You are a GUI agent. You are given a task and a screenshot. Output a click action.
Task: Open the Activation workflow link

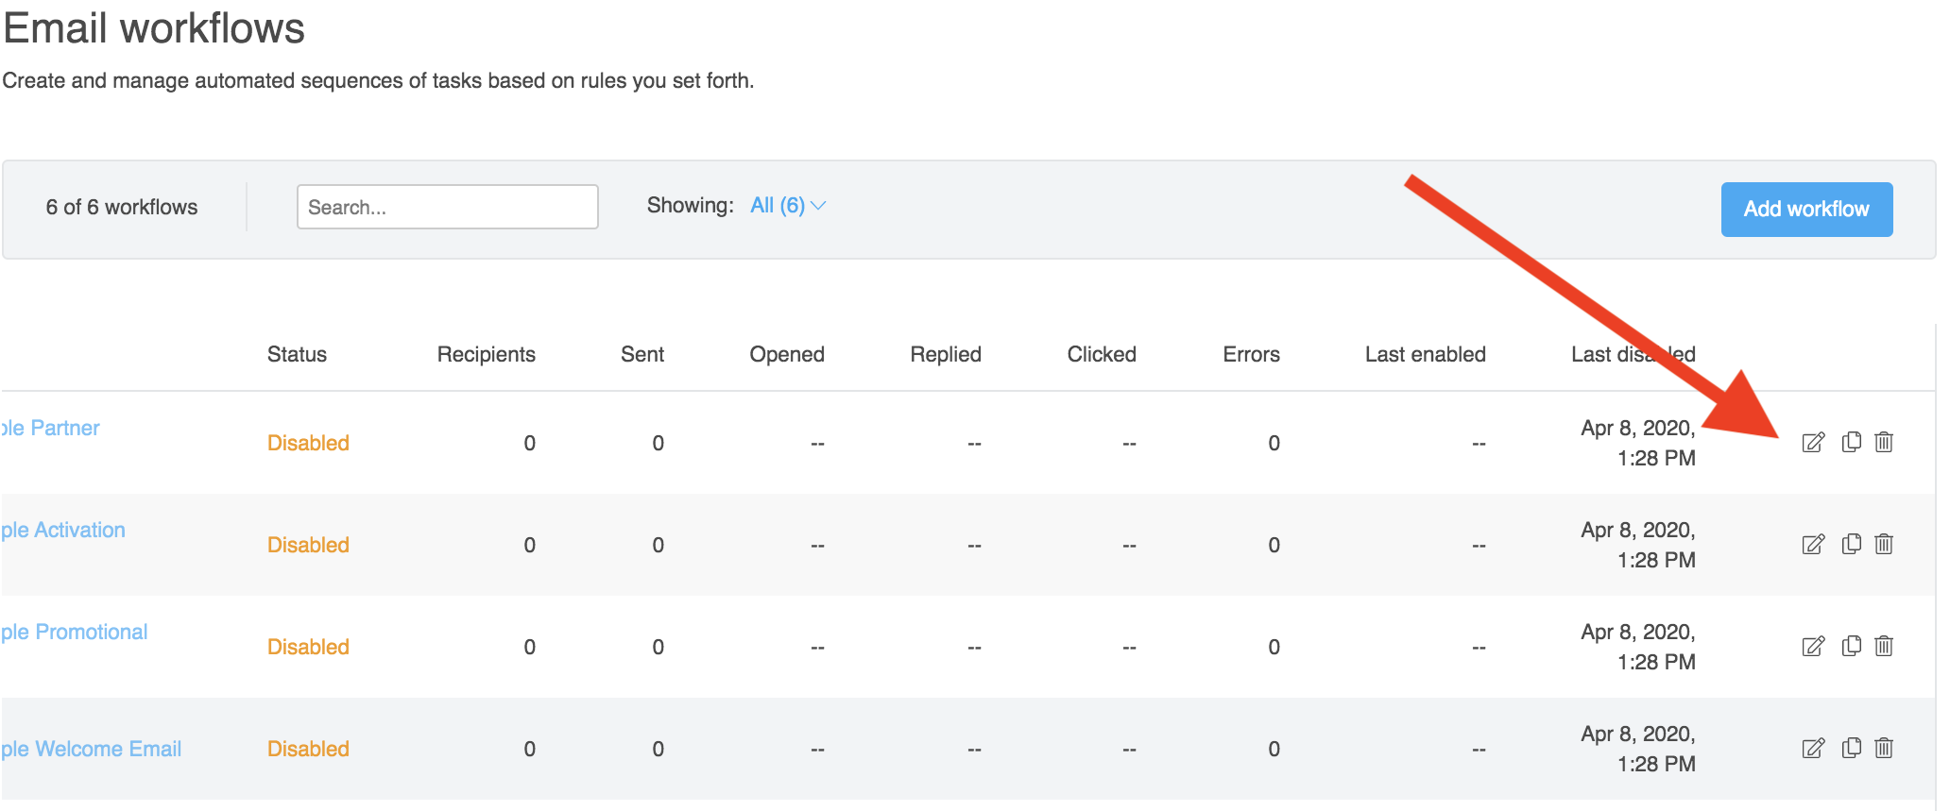[64, 531]
